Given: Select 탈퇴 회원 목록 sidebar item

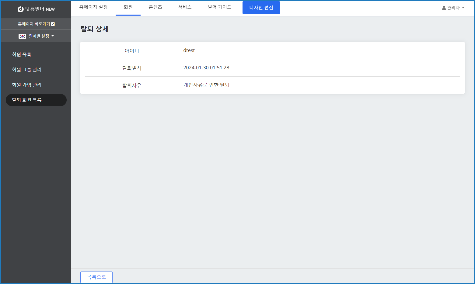Looking at the screenshot, I should [27, 100].
